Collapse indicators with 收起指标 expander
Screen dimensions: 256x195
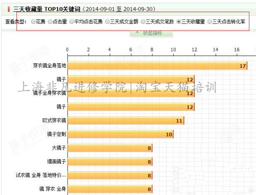[x=151, y=33]
